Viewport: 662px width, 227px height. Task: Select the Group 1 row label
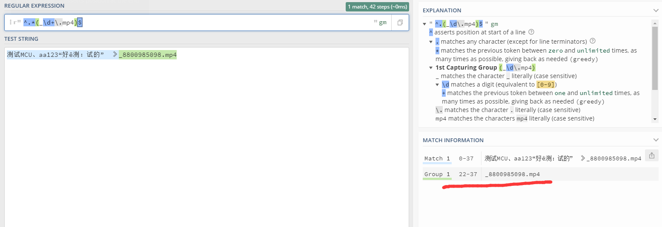[x=437, y=174]
